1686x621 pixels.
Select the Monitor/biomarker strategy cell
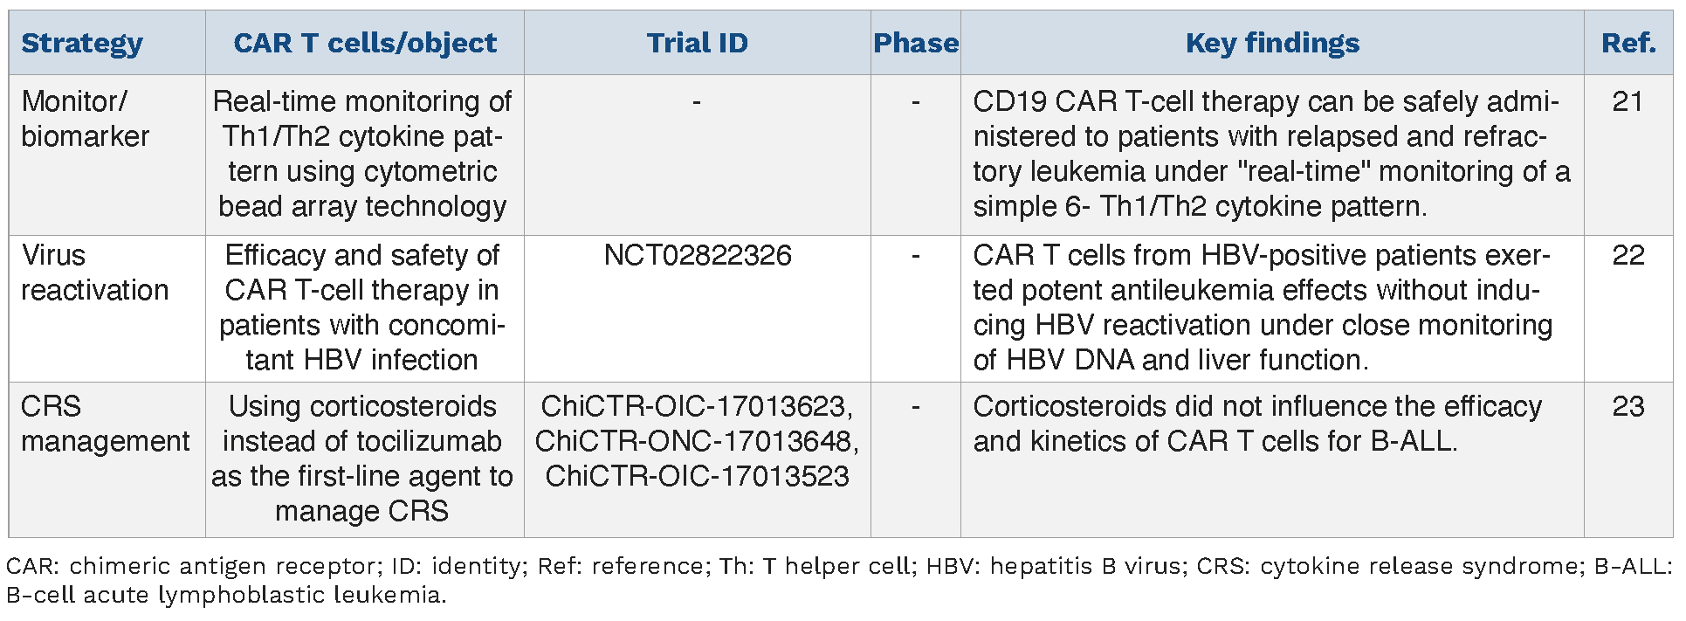85,119
